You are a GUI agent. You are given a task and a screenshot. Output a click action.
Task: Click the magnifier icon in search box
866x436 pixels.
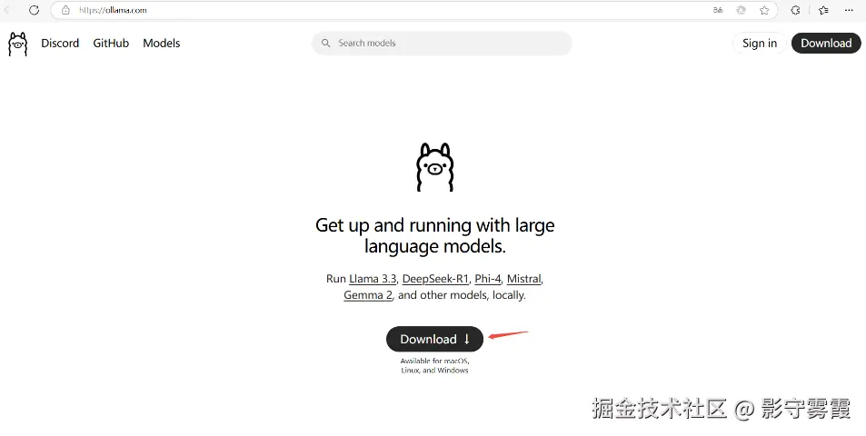326,43
